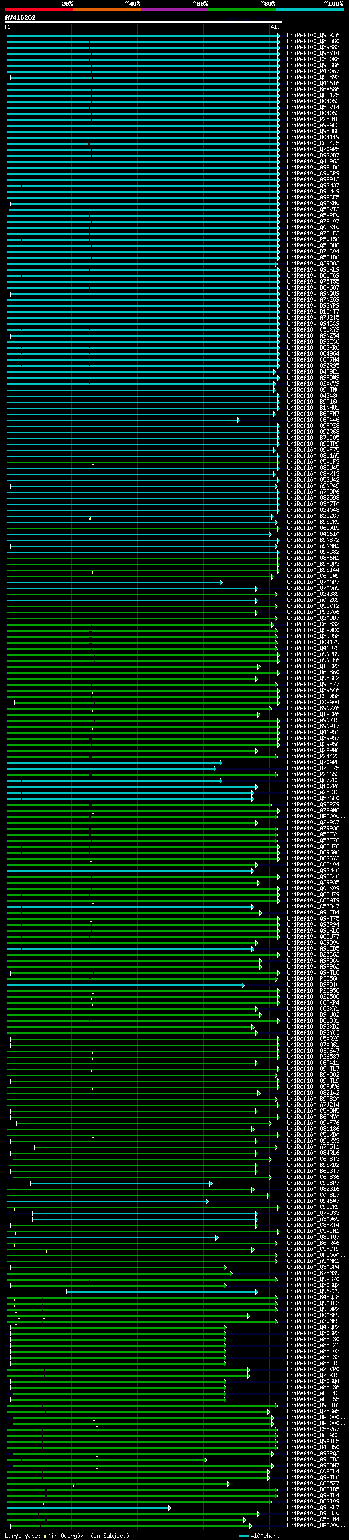Choose UniRef100_Q7XKI5 label
The height and width of the screenshot is (1540, 349).
point(313,1375)
